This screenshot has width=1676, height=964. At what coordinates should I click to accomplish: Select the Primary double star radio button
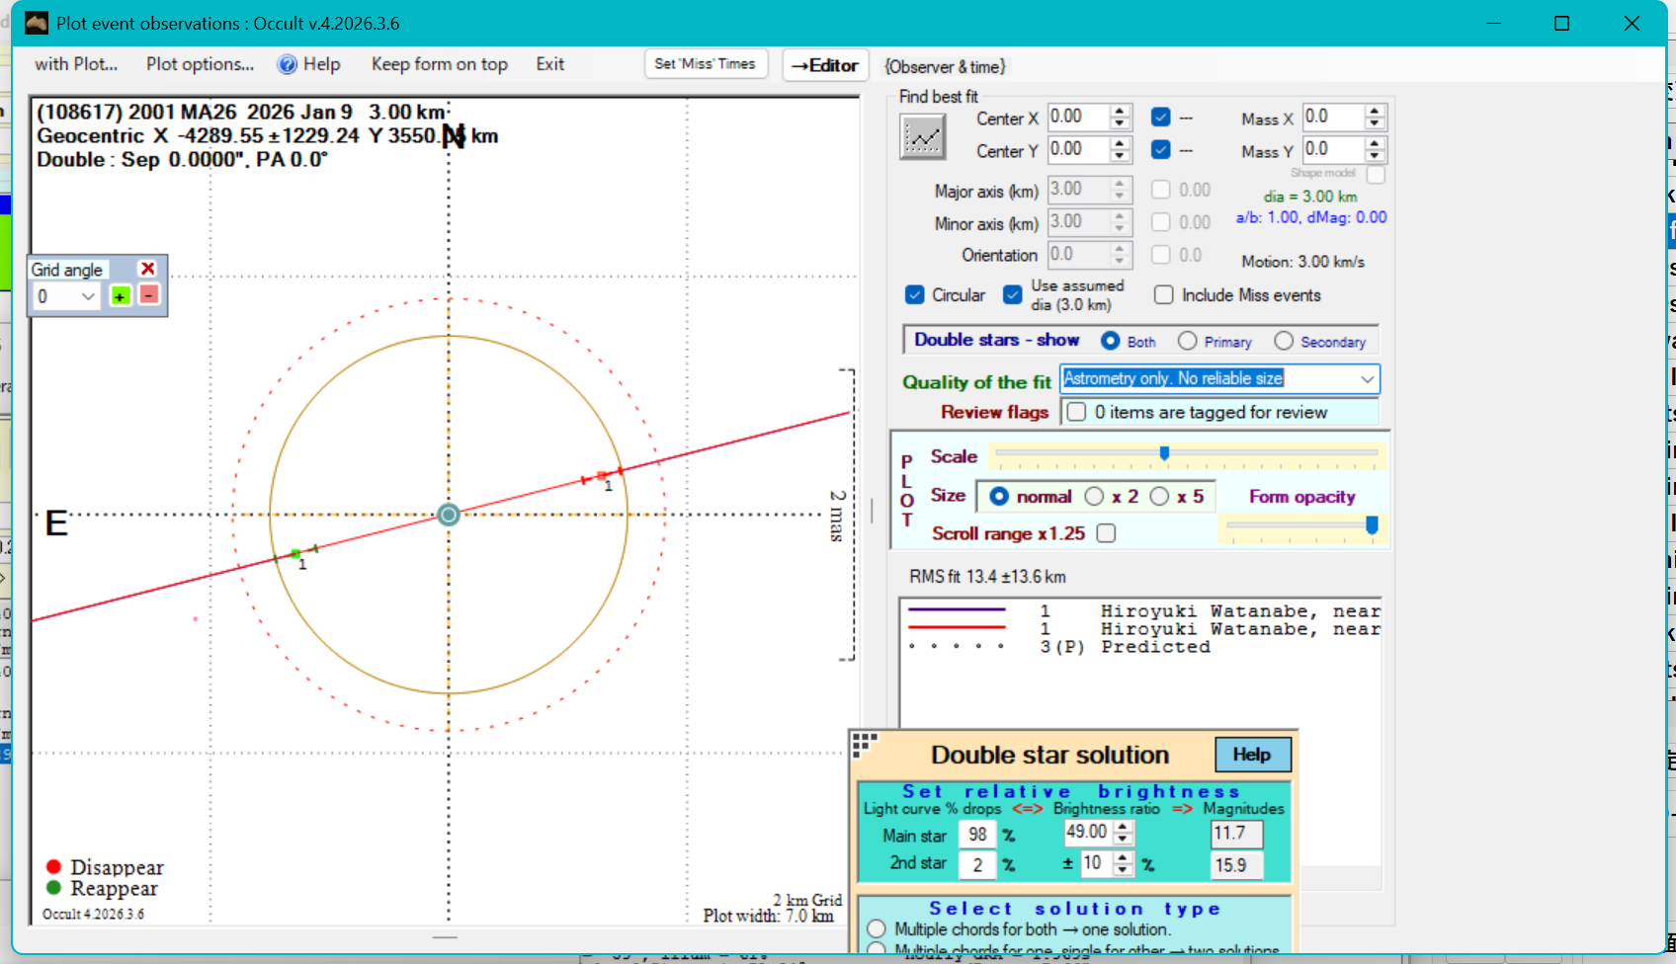pos(1188,341)
